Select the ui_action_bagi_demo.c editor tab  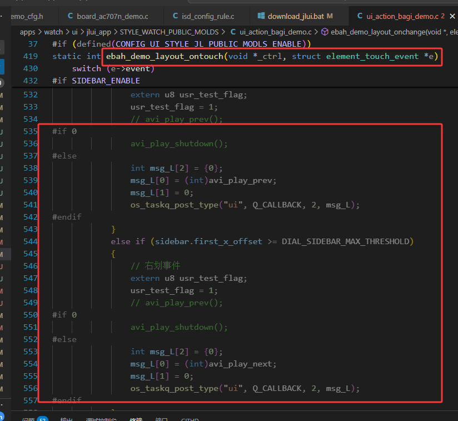click(402, 16)
